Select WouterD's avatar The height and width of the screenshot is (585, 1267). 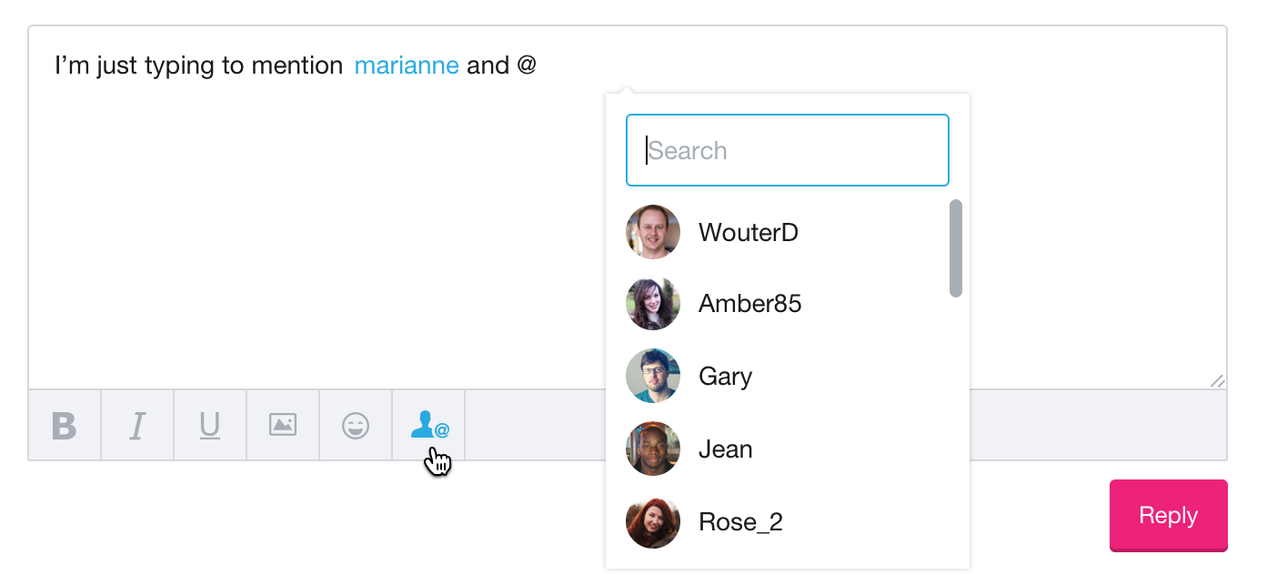point(653,232)
